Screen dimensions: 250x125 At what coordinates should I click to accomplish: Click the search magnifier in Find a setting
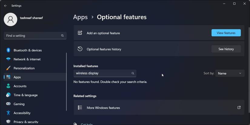click(62, 36)
